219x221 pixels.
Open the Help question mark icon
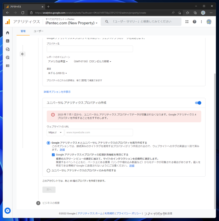click(195, 22)
